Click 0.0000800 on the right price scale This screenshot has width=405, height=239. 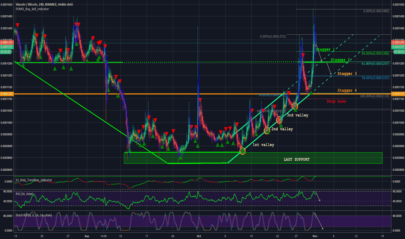click(398, 170)
